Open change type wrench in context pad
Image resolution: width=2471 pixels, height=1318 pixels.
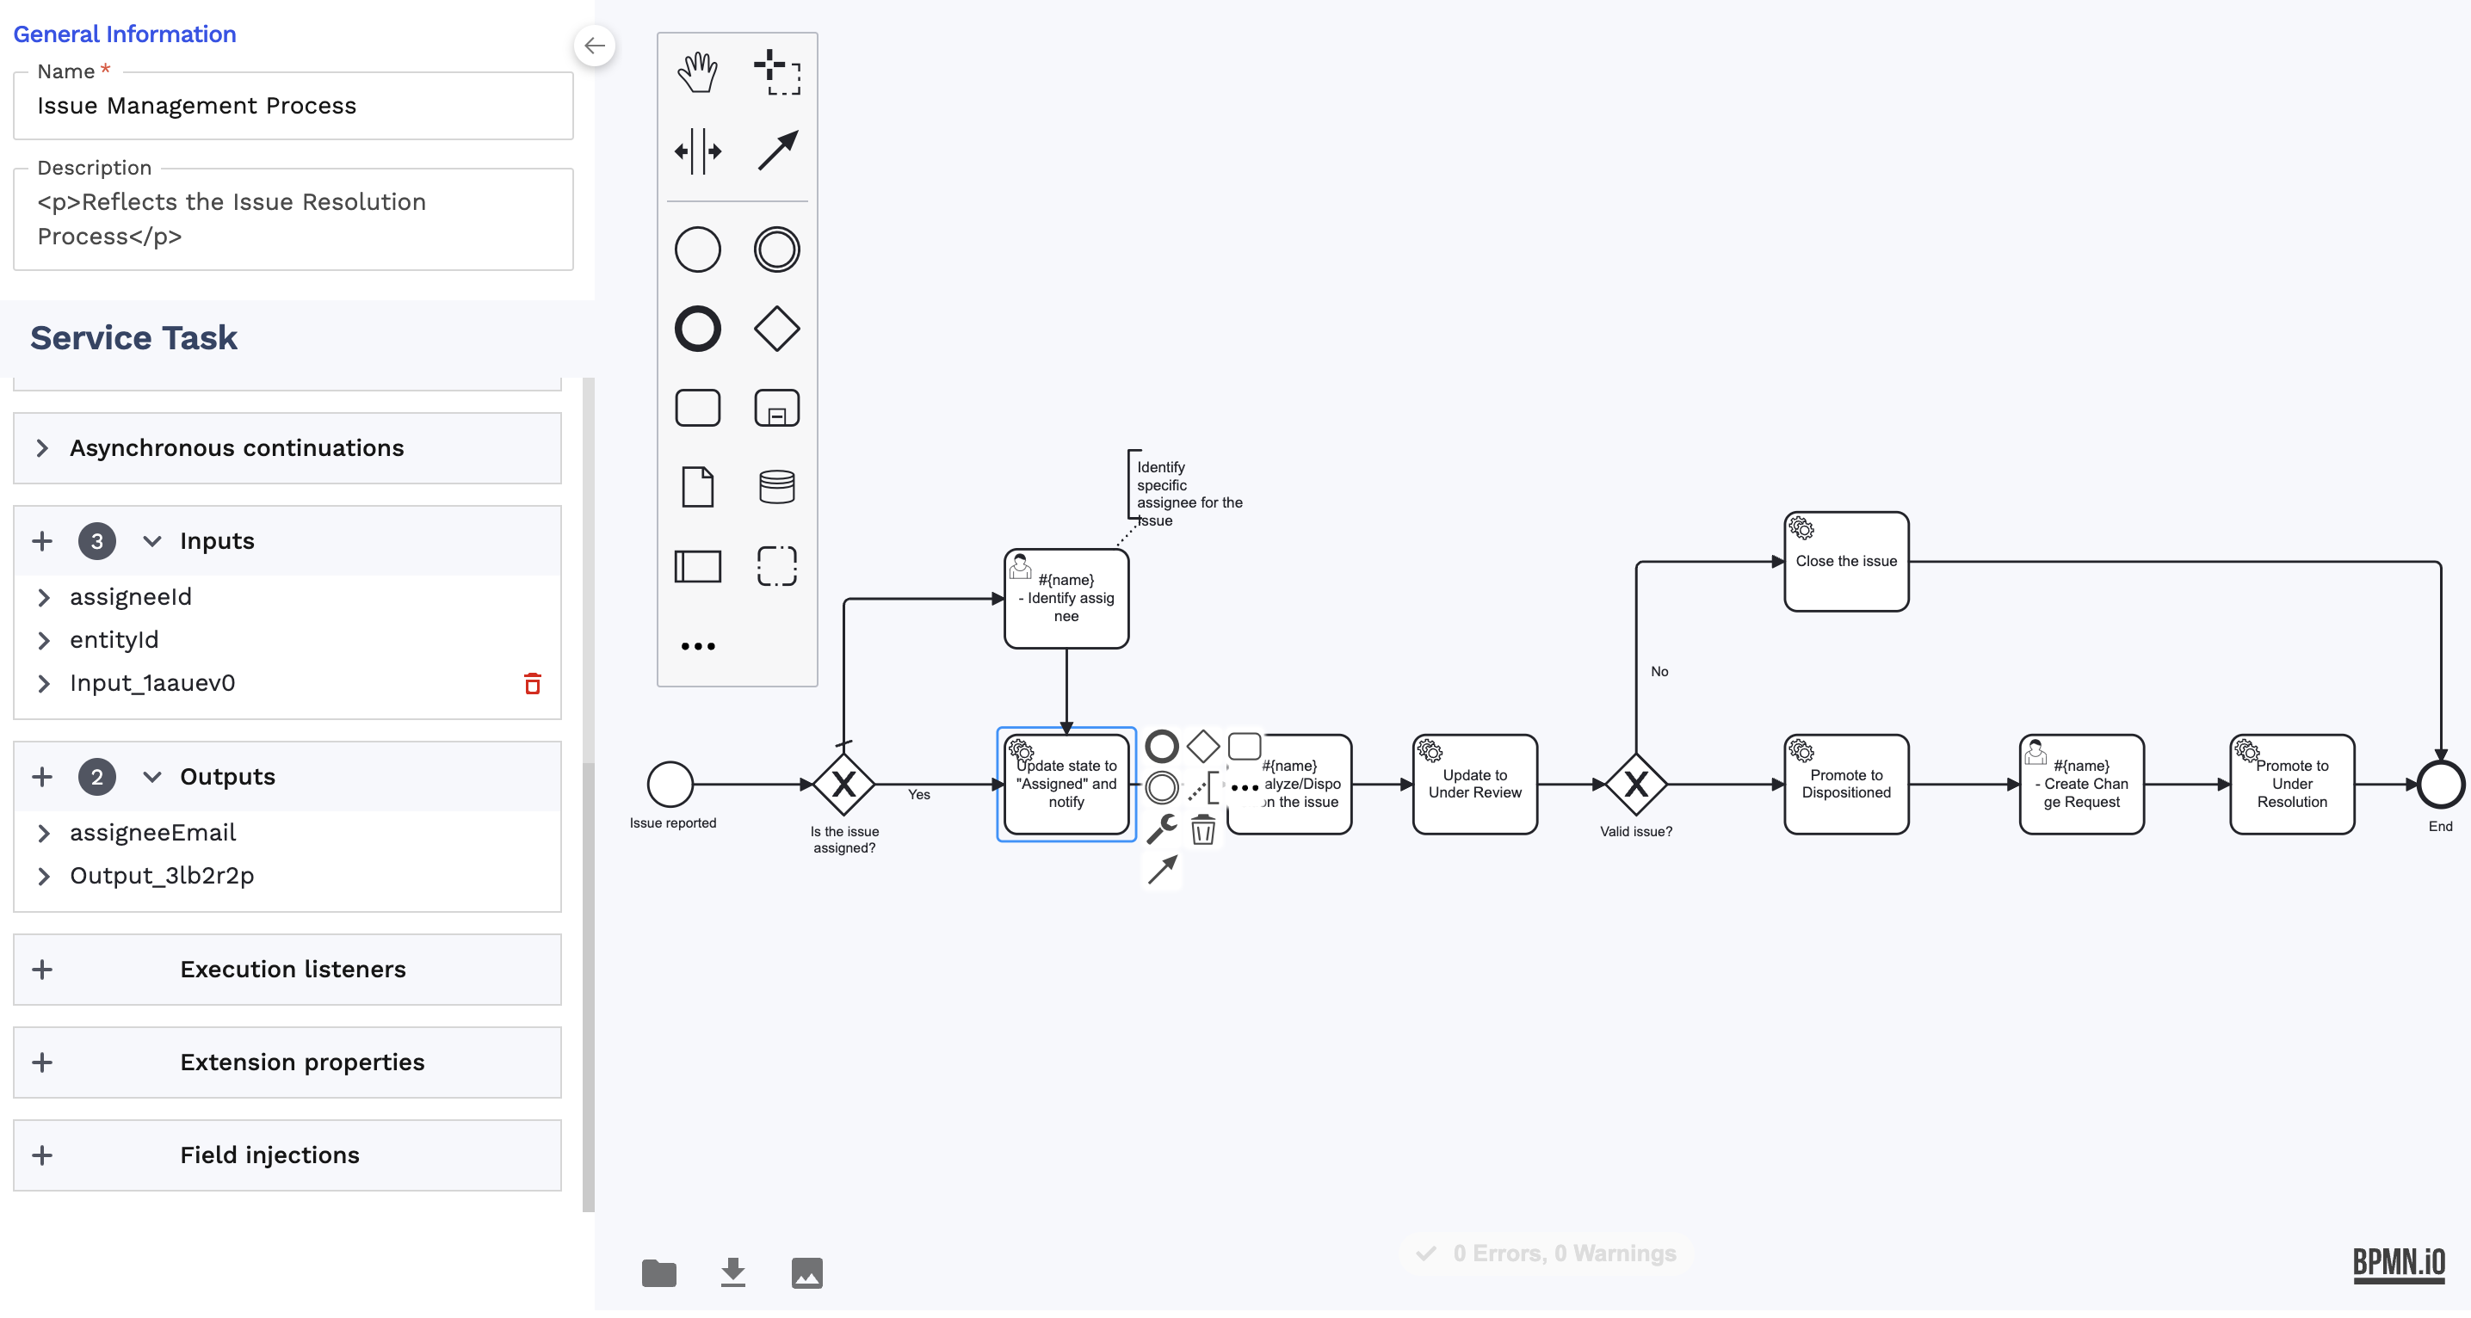pos(1162,828)
